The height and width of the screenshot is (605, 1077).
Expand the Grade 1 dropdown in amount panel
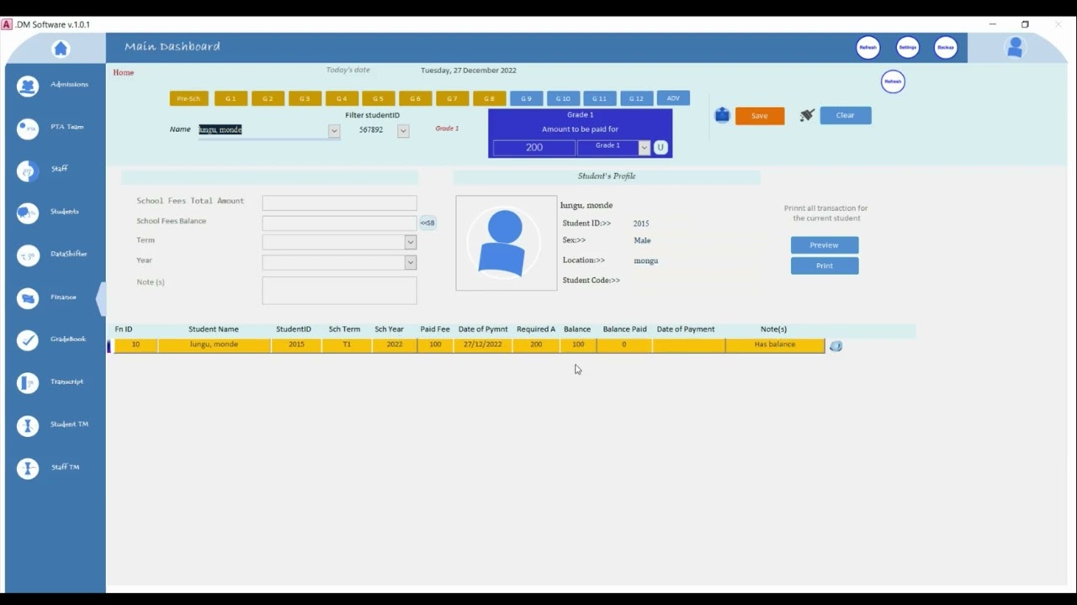point(644,148)
